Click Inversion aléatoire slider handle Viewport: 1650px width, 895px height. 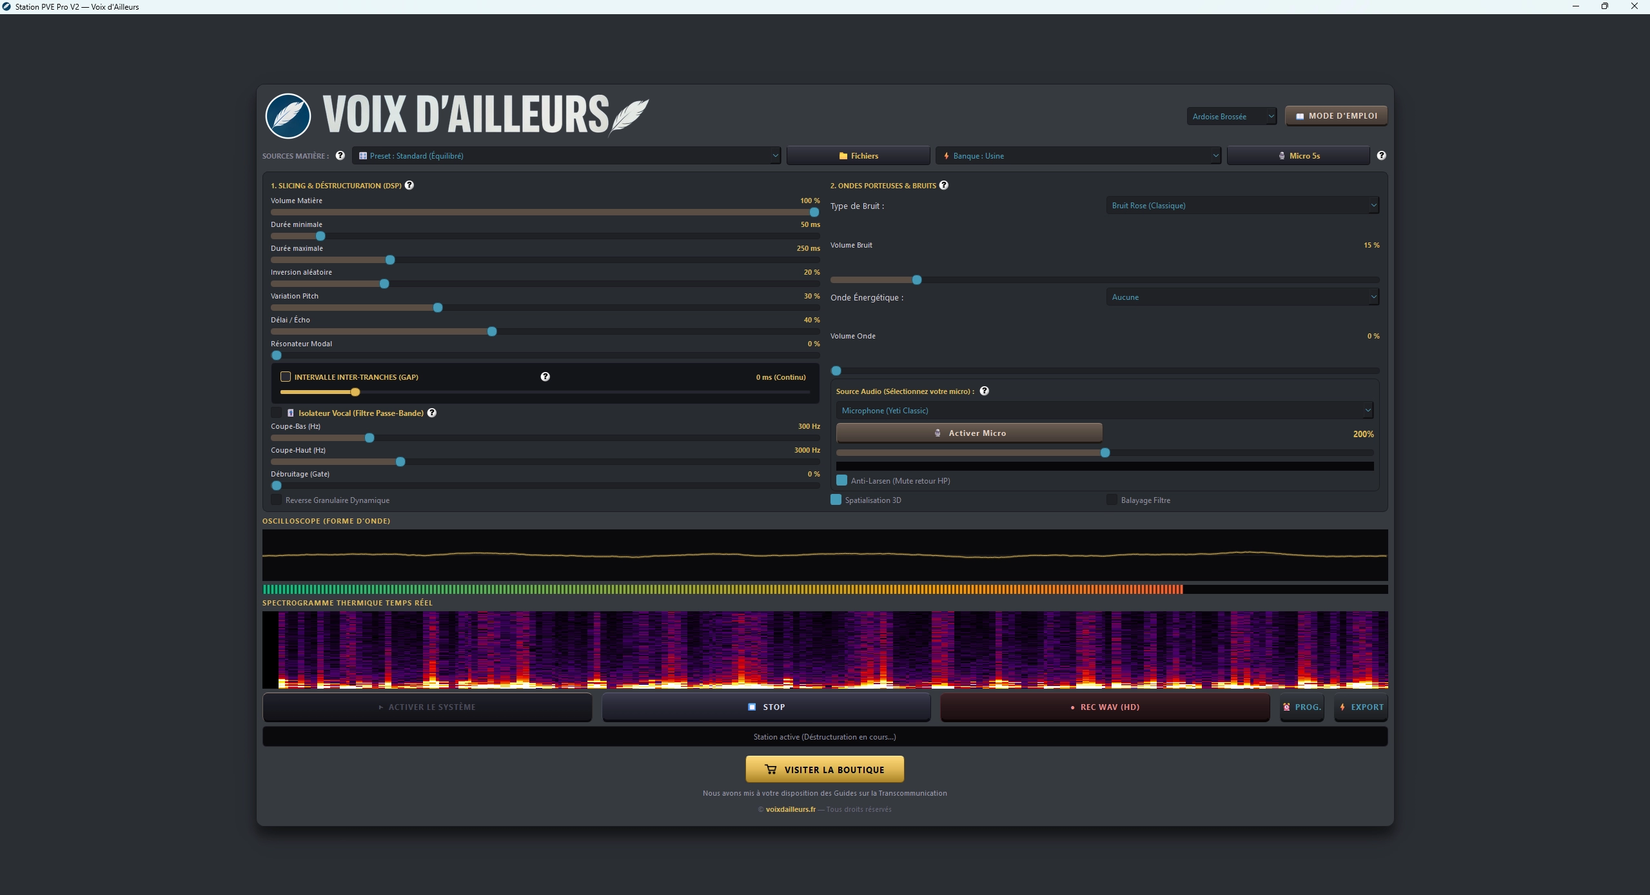pos(384,284)
